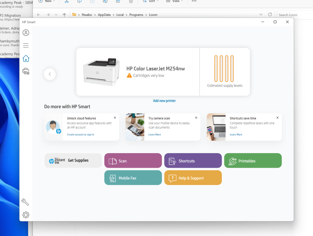The image size is (313, 236).
Task: Click the folder icon in File Explorer address bar
Action: coord(74,15)
